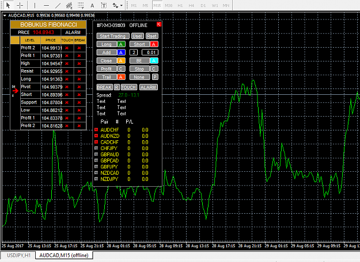This screenshot has height=262, width=360.
Task: Click the Usel button
Action: point(137,36)
